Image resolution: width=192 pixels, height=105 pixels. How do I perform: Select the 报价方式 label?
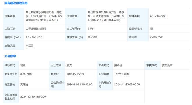pos(104,66)
